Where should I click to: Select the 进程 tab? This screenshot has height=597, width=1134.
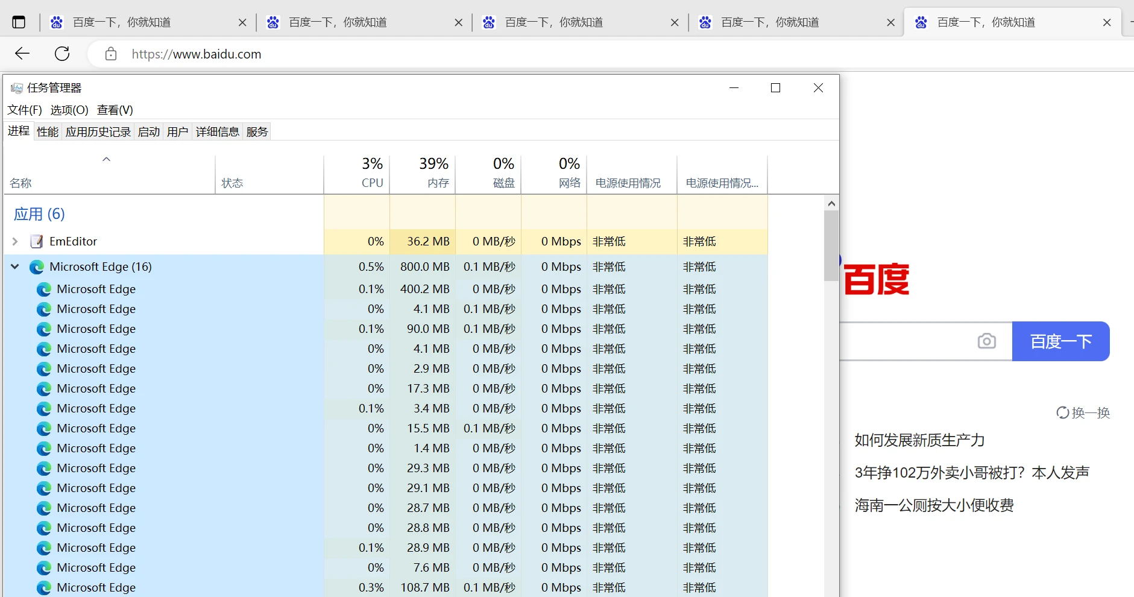(19, 131)
